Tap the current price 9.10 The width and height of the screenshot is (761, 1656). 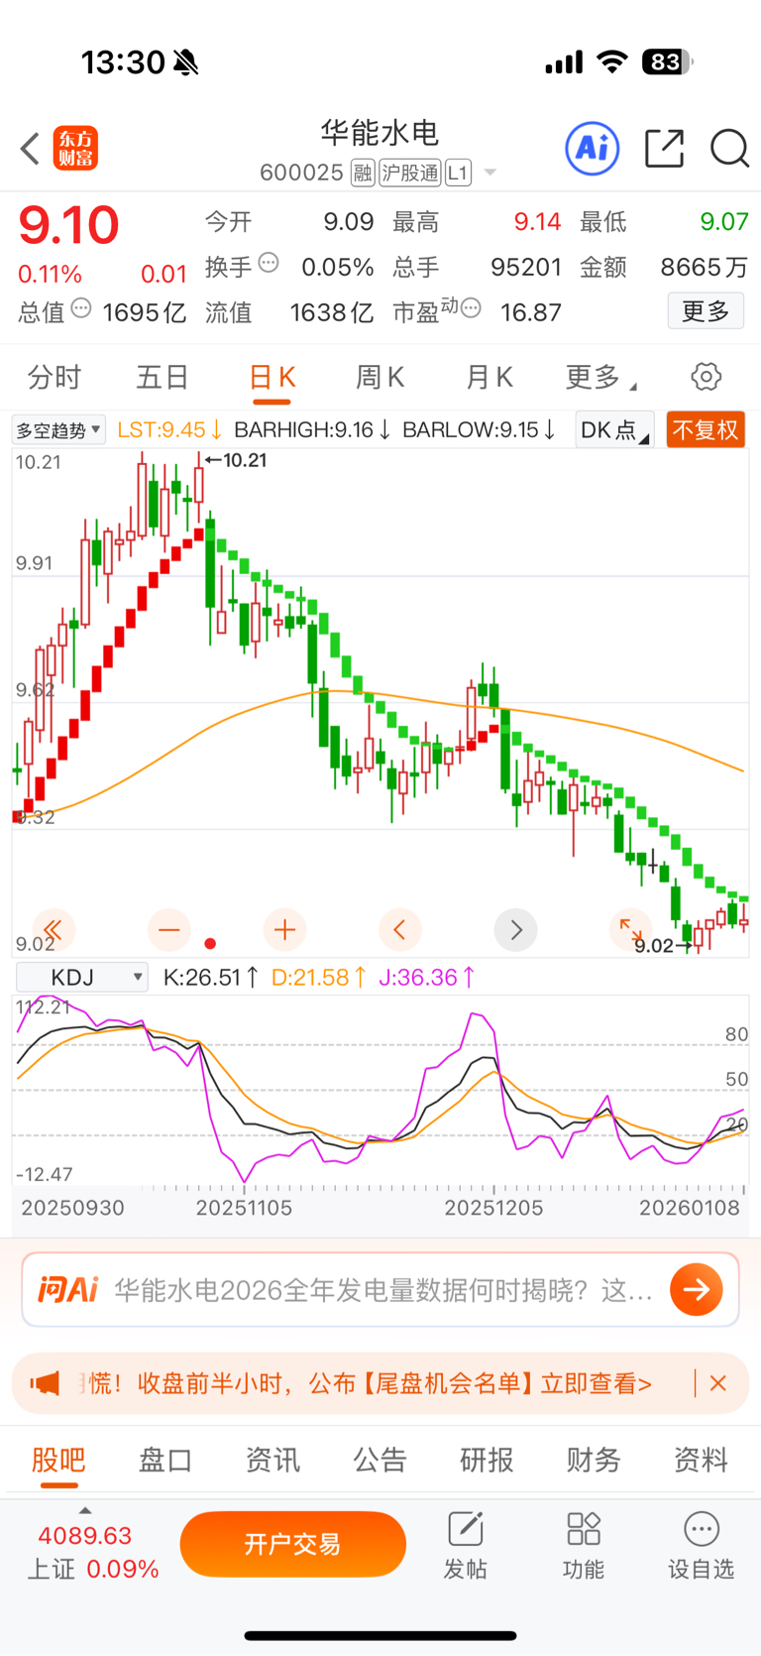69,225
